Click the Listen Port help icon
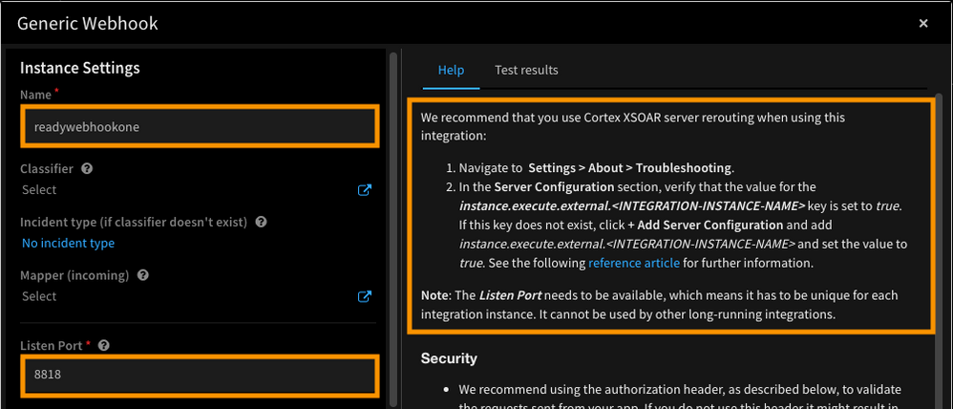Viewport: 953px width, 409px height. (x=103, y=346)
